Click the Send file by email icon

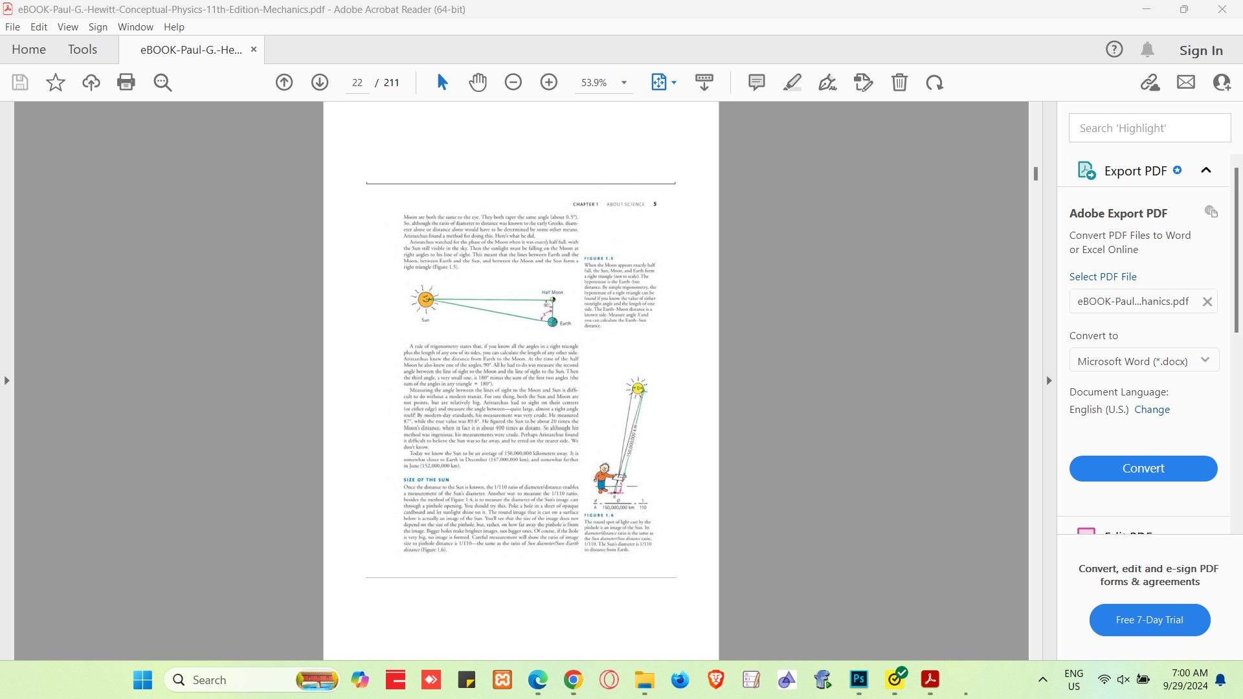1186,82
